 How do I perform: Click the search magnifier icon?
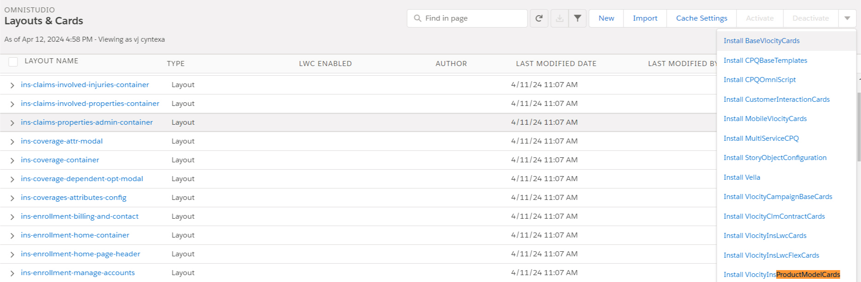(417, 18)
